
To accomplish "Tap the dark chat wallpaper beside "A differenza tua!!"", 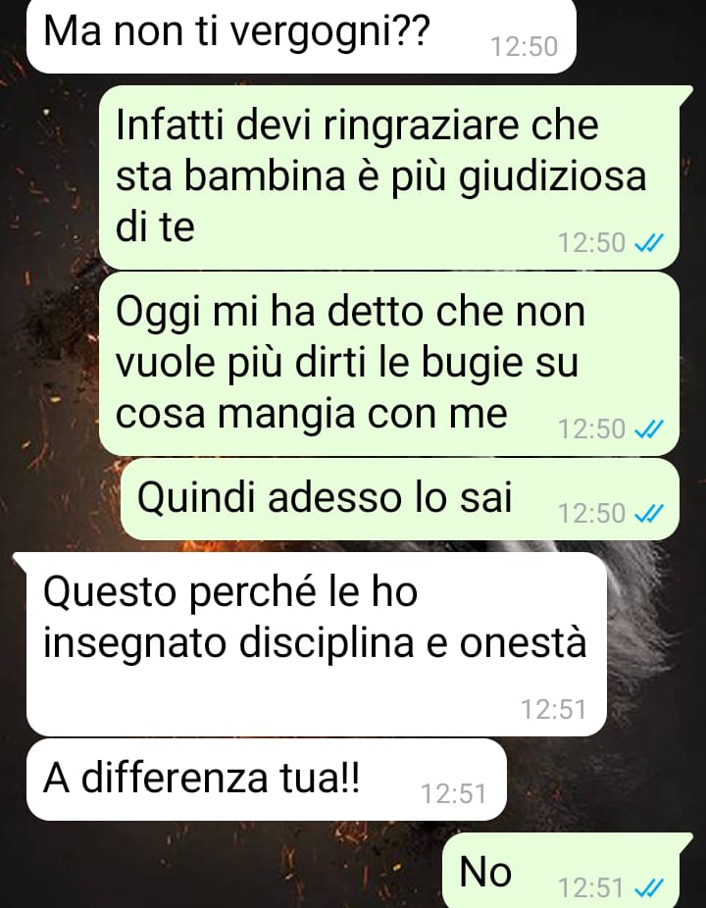I will (x=602, y=780).
